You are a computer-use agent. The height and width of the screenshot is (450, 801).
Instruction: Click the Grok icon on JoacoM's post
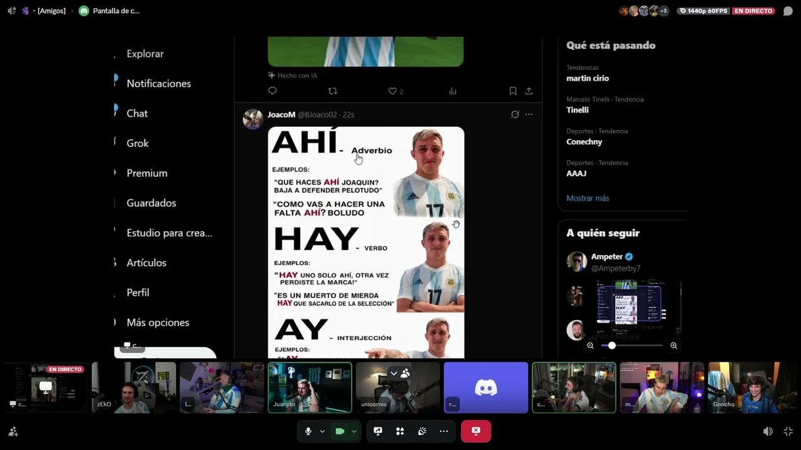(x=515, y=114)
